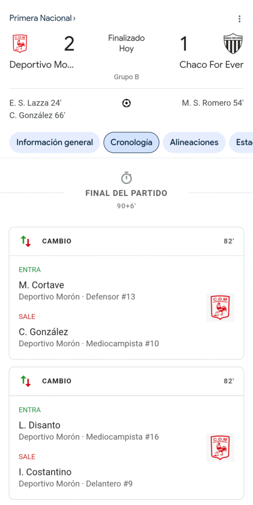Tap player M. Cortave entering
253x505 pixels.
coord(41,285)
